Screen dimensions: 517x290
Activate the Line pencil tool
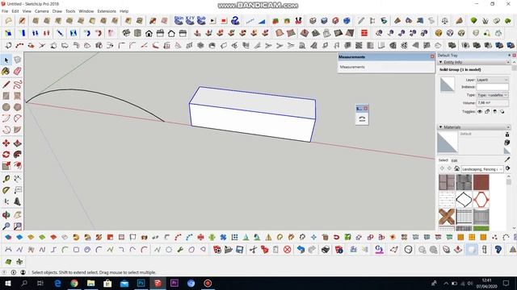[x=6, y=84]
